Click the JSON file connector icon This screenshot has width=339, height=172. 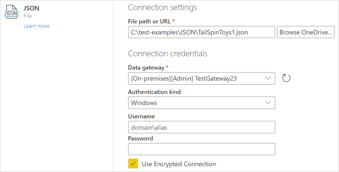click(x=12, y=12)
